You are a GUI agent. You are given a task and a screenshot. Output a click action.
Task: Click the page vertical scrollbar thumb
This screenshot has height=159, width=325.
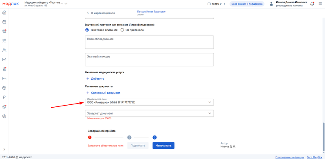coord(323,137)
